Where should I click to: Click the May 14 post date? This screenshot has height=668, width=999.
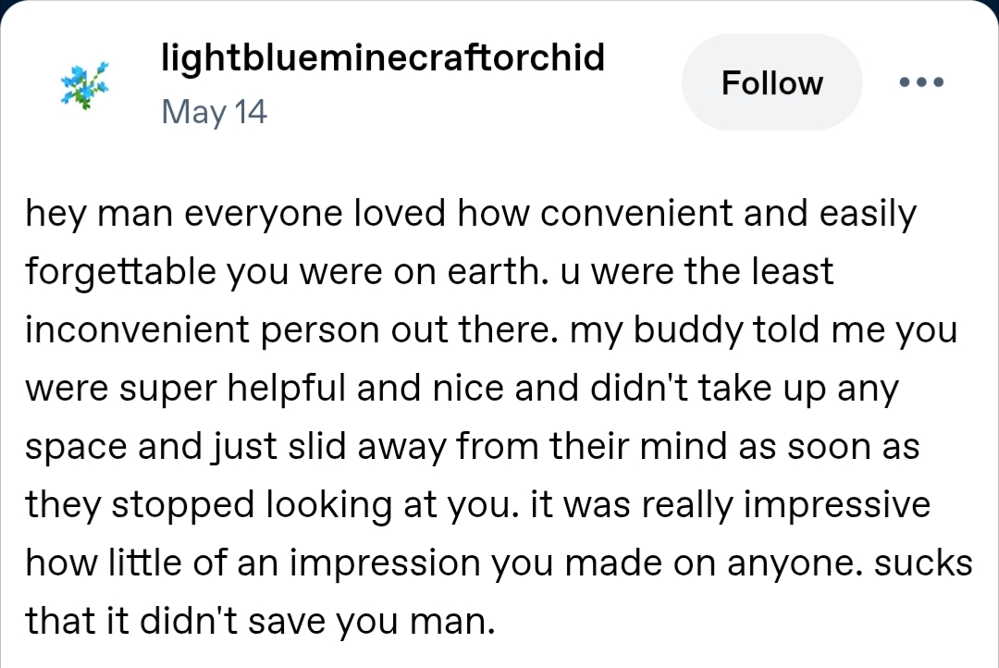click(214, 112)
